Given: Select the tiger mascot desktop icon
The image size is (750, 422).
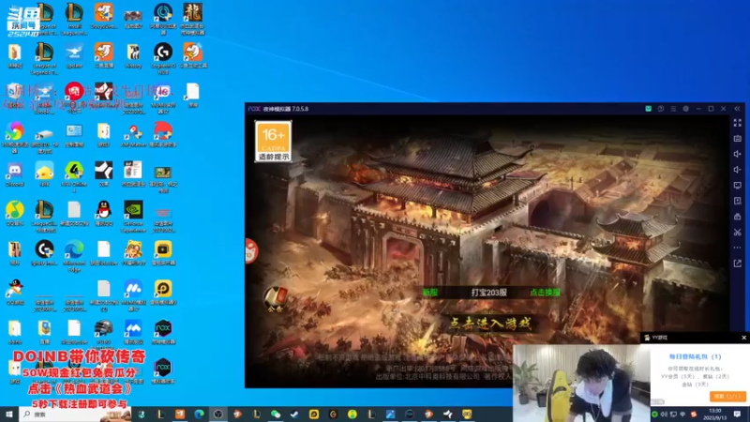Looking at the screenshot, I should point(133,252).
